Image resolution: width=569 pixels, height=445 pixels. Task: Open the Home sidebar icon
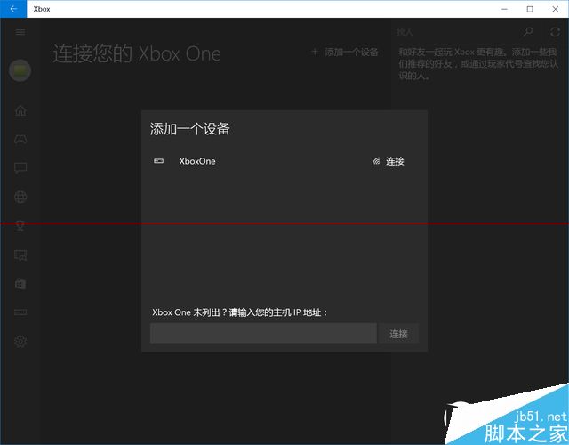[20, 110]
